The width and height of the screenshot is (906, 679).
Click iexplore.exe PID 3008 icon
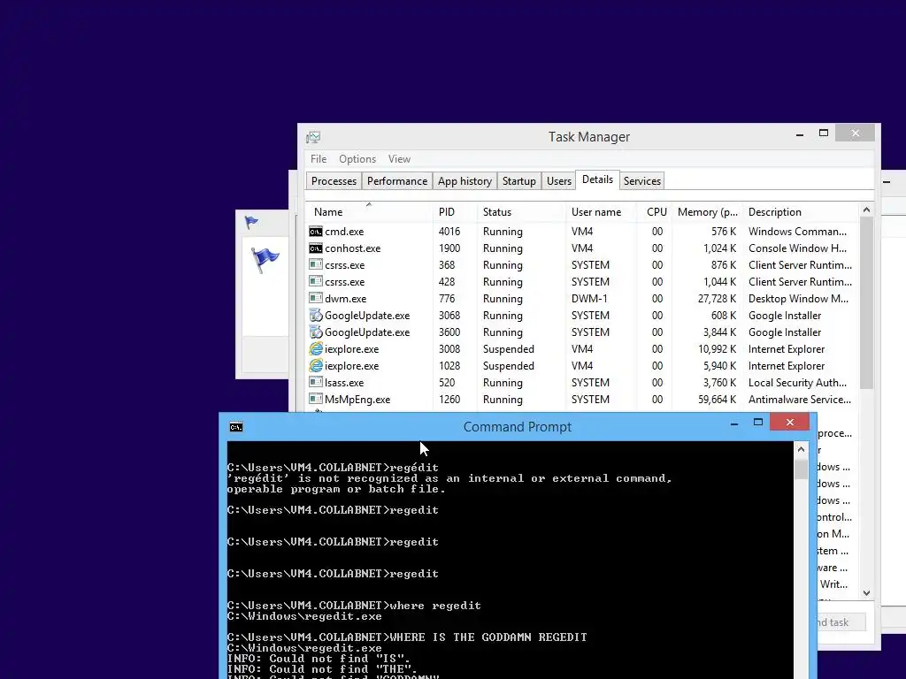(x=316, y=348)
